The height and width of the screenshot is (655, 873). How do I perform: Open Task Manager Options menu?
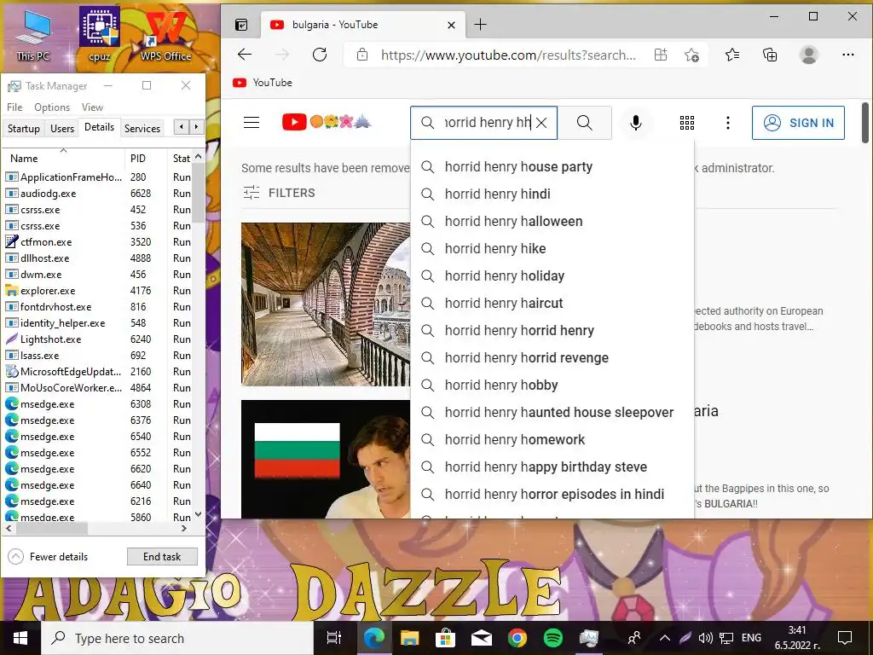pos(52,107)
